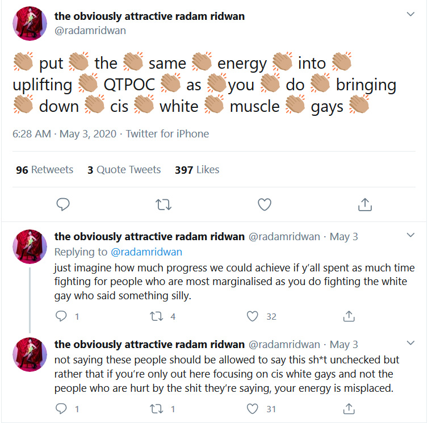This screenshot has width=432, height=423.
Task: View the 96 Retweets list
Action: 45,170
